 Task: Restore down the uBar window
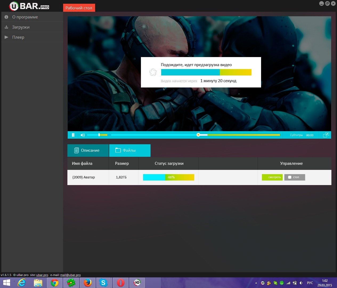(x=327, y=3)
